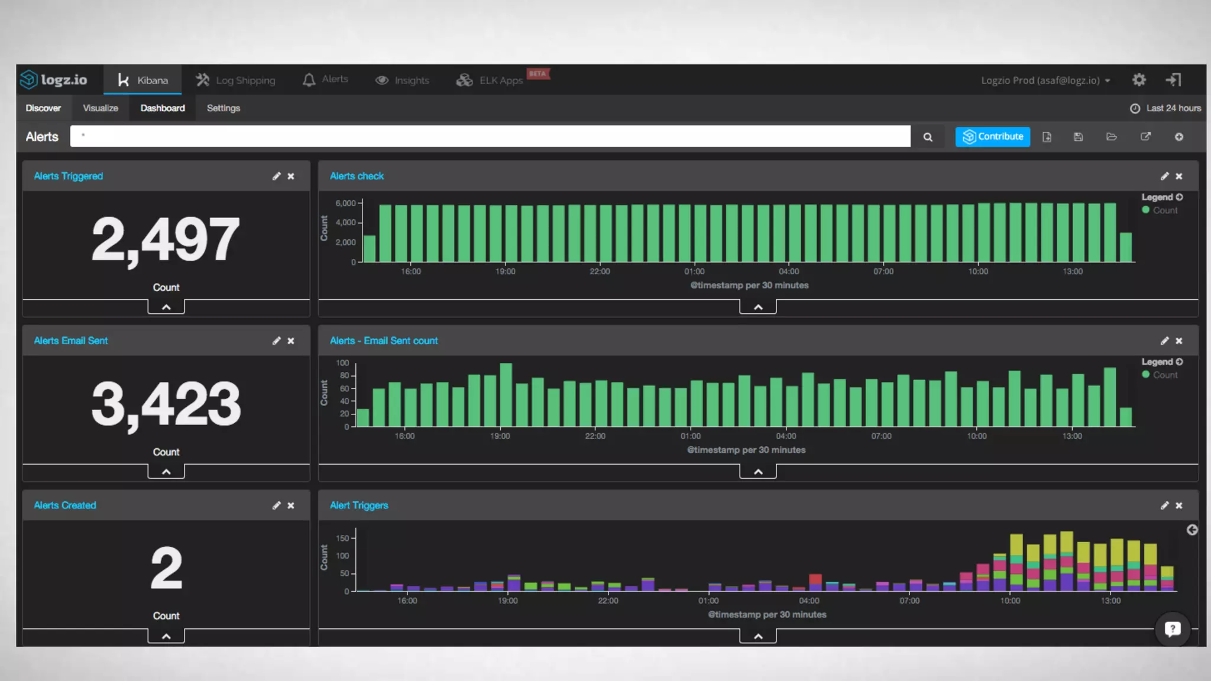Click the save dashboard icon
The height and width of the screenshot is (681, 1211).
tap(1078, 137)
